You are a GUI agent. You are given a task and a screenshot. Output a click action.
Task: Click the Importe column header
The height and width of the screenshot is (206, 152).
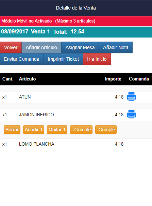[113, 79]
